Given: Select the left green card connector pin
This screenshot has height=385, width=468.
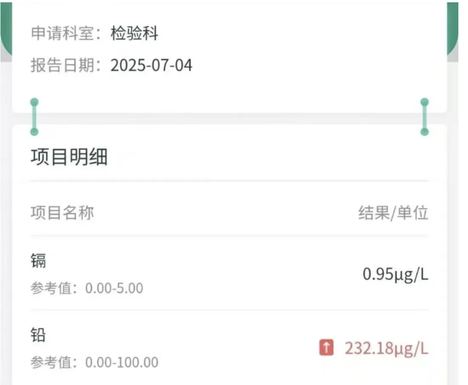Looking at the screenshot, I should 34,117.
